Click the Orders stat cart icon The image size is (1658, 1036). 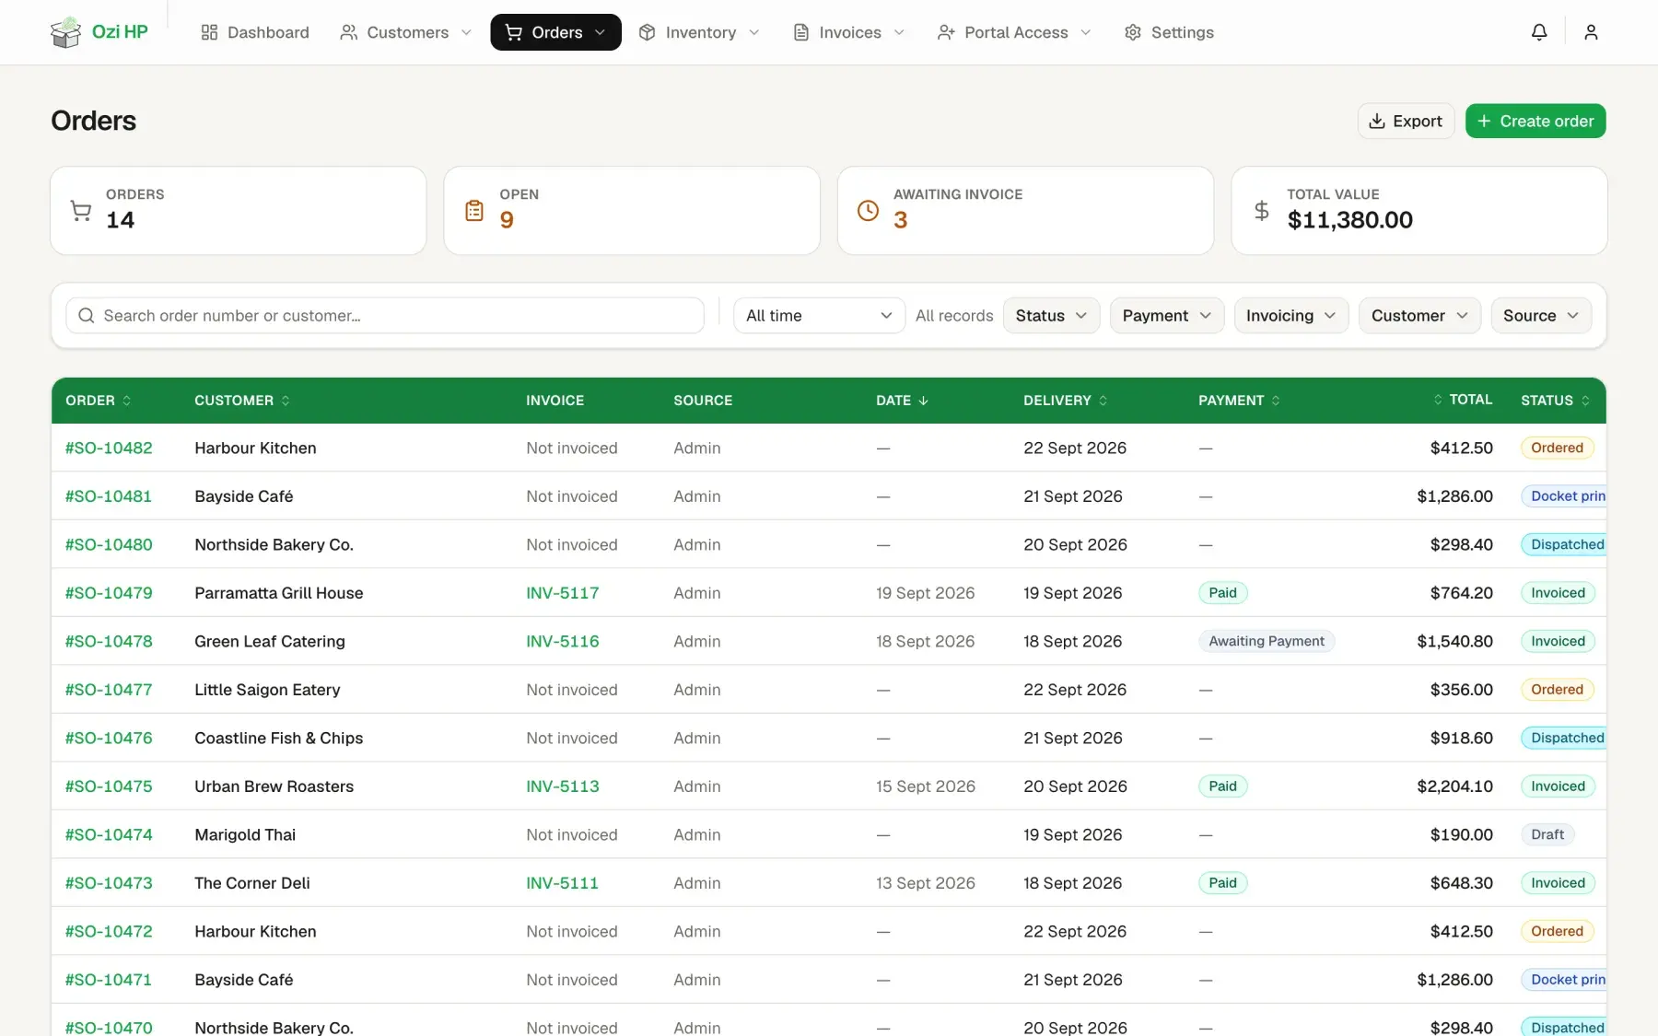coord(81,211)
